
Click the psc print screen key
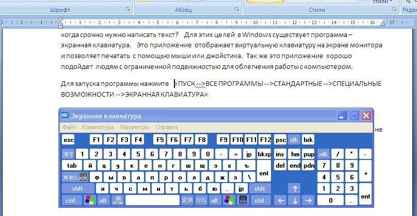(x=280, y=140)
